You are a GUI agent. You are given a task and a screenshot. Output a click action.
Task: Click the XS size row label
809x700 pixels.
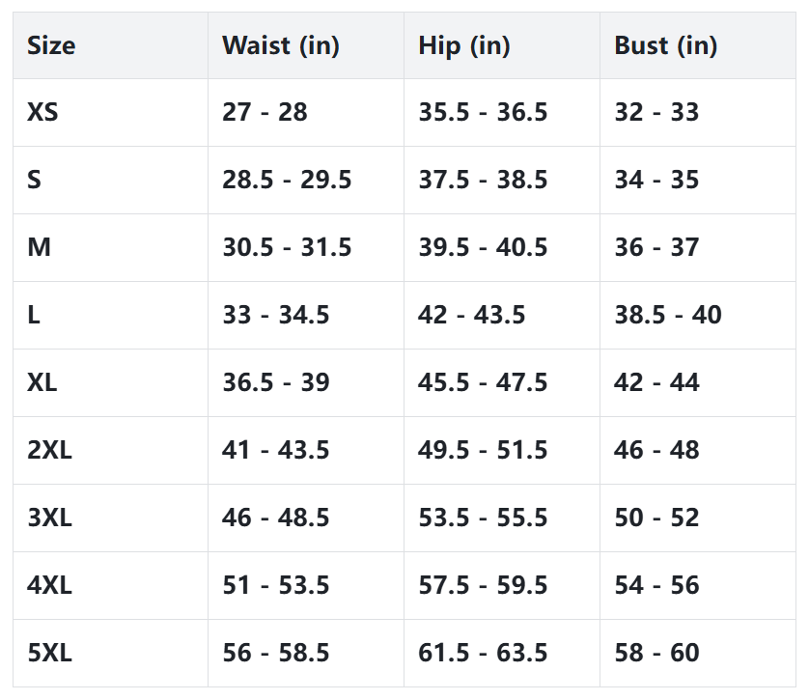tap(43, 113)
